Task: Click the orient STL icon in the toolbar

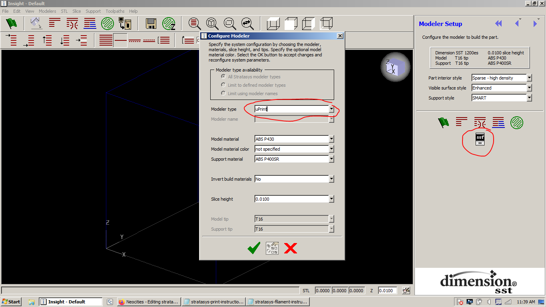Action: (x=36, y=24)
